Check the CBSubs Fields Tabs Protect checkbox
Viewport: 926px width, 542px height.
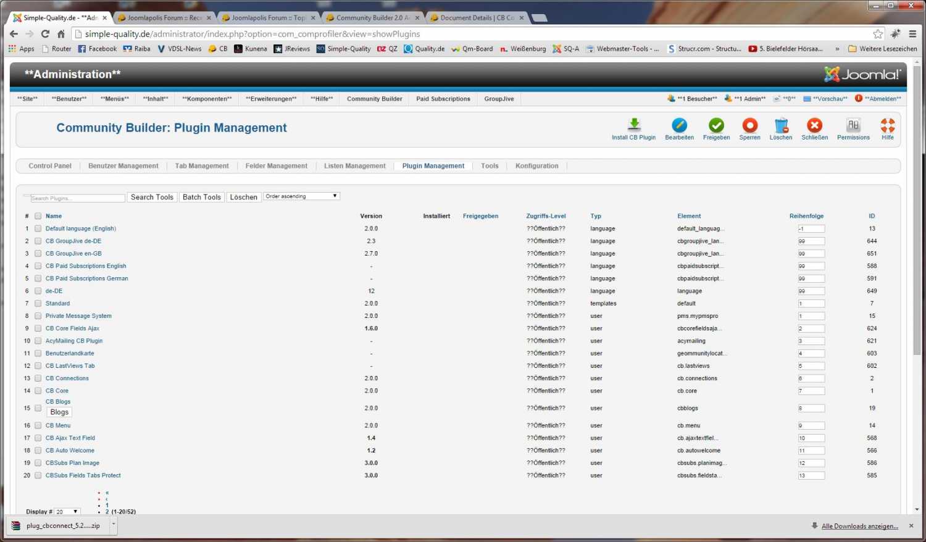(x=38, y=475)
